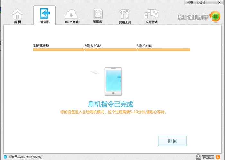Open the 首页 home tab
This screenshot has width=225, height=160.
[x=17, y=16]
